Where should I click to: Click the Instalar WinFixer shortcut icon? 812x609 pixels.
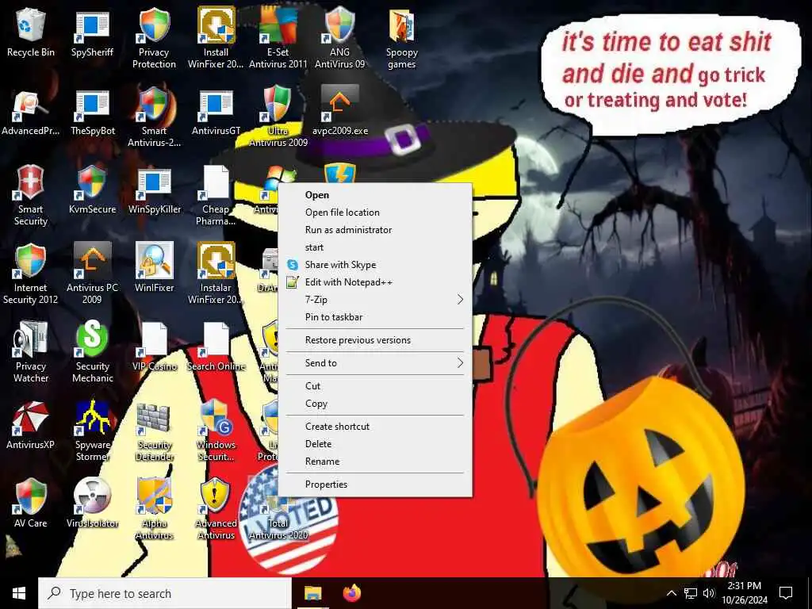(x=216, y=260)
